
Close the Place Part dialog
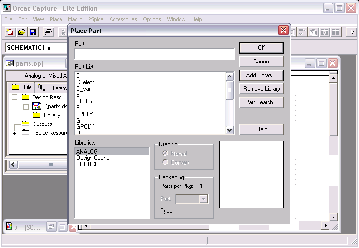[x=283, y=30]
